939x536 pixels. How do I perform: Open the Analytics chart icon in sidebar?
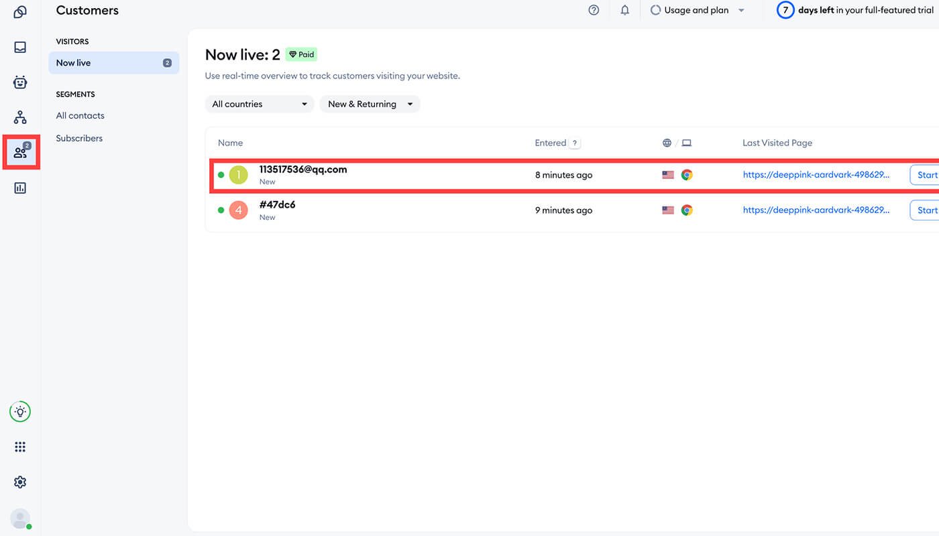(20, 188)
